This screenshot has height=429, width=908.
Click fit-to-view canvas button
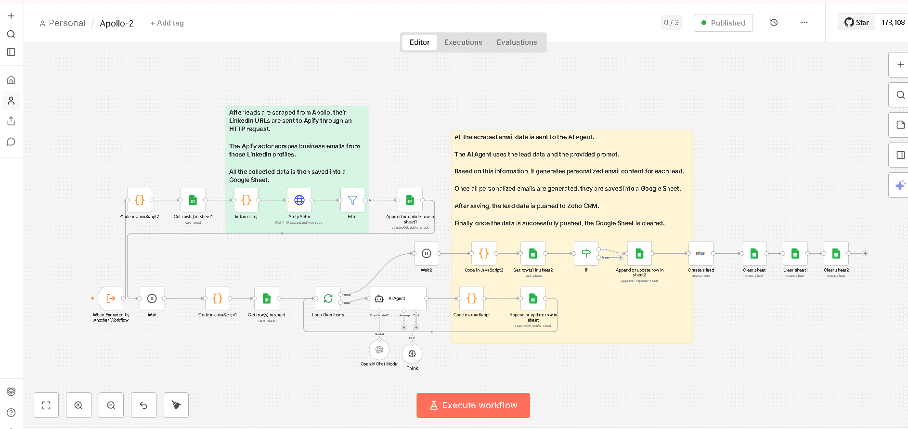pos(46,405)
